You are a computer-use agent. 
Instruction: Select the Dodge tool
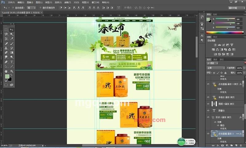click(x=12, y=57)
